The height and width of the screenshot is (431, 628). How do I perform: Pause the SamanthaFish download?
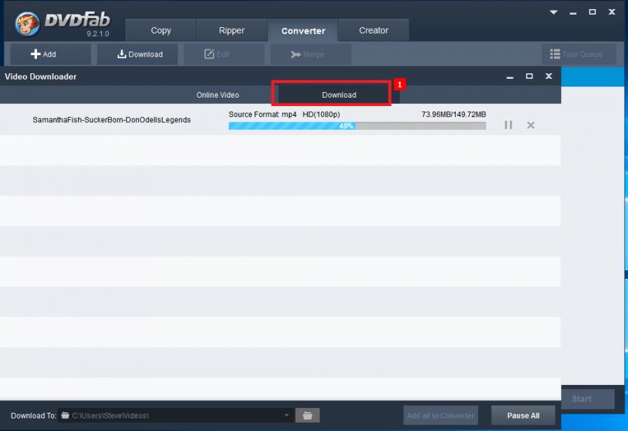point(508,126)
